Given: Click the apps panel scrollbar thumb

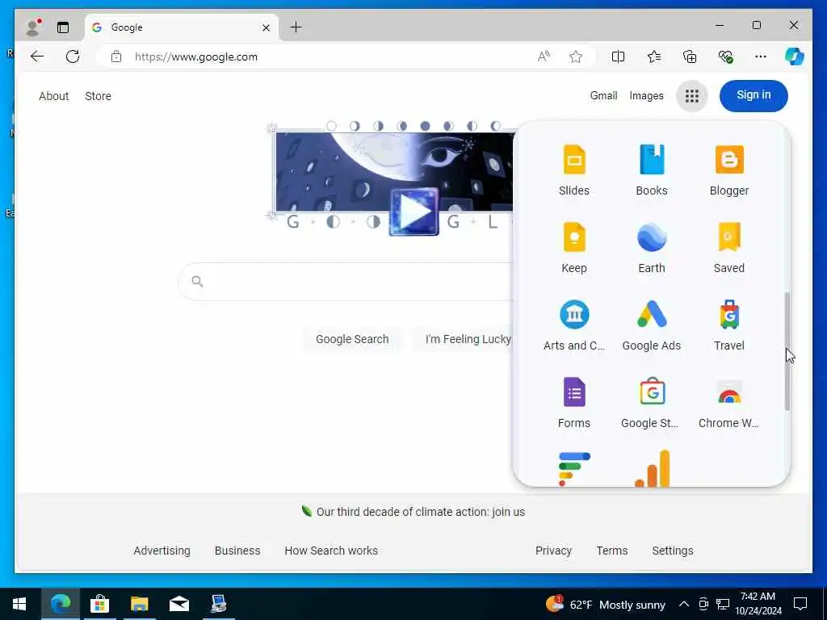Looking at the screenshot, I should (787, 350).
